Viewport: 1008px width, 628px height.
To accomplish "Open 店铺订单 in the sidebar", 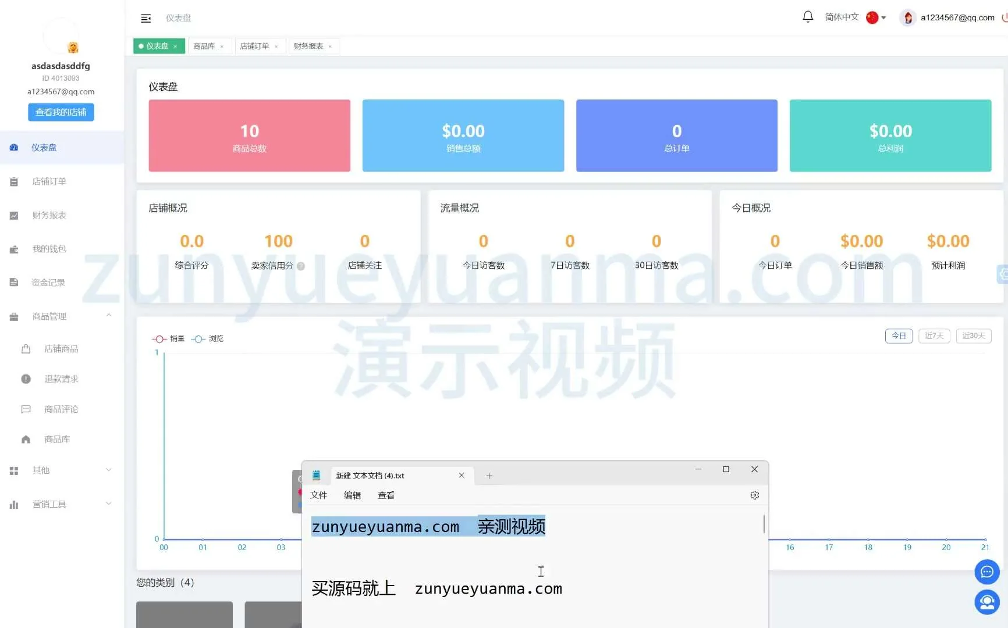I will click(49, 181).
